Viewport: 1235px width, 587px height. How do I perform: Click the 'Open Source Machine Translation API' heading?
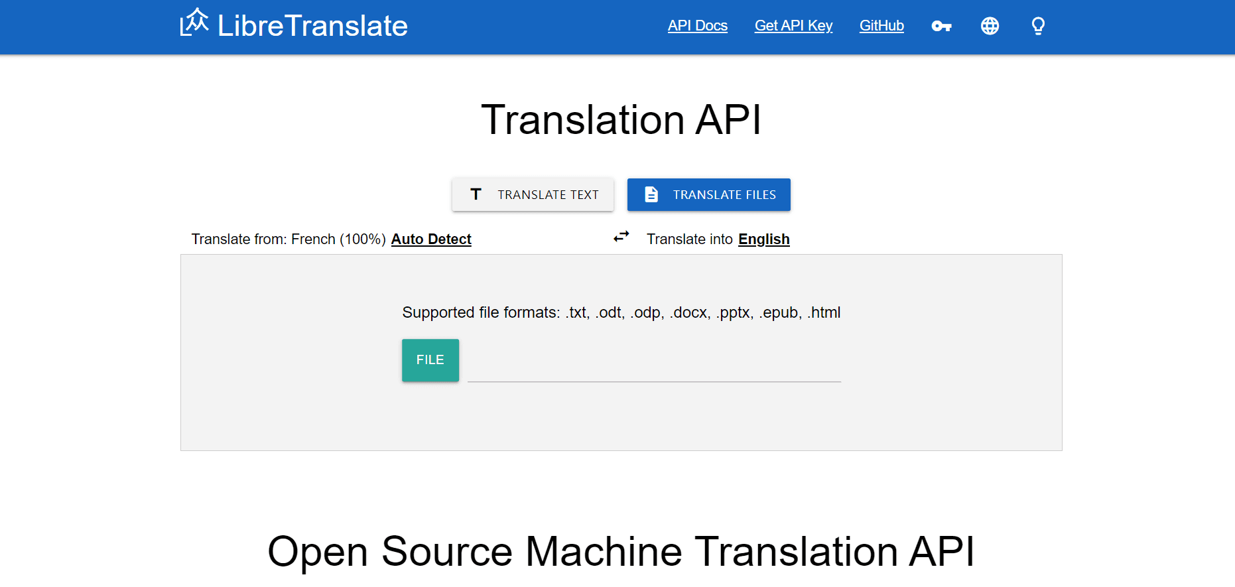[x=621, y=552]
